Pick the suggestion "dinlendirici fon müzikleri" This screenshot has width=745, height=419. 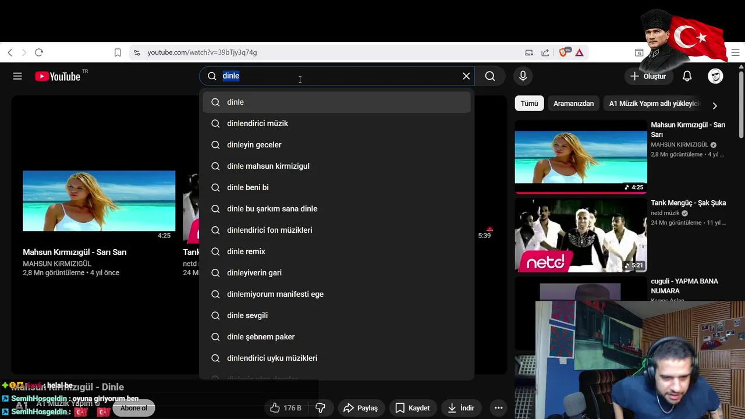[x=336, y=230]
